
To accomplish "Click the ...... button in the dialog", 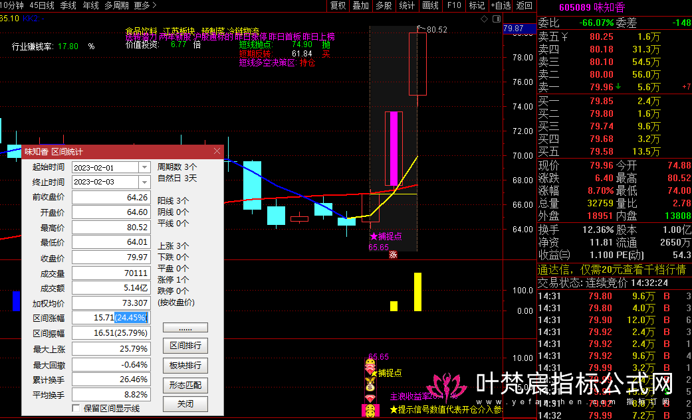I will pyautogui.click(x=185, y=328).
